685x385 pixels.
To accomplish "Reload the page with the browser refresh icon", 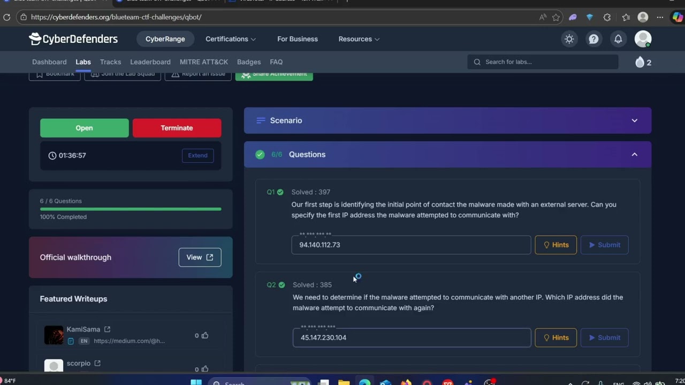I will coord(7,17).
